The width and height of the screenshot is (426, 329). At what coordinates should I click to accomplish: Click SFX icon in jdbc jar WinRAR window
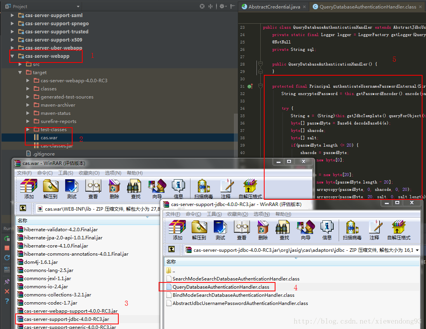click(x=398, y=227)
